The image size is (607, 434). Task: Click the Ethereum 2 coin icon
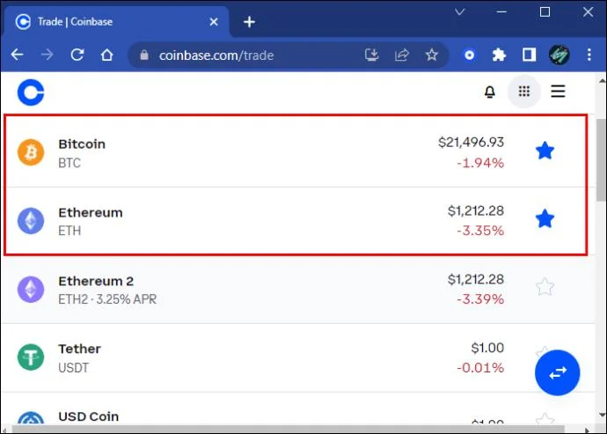pos(31,289)
